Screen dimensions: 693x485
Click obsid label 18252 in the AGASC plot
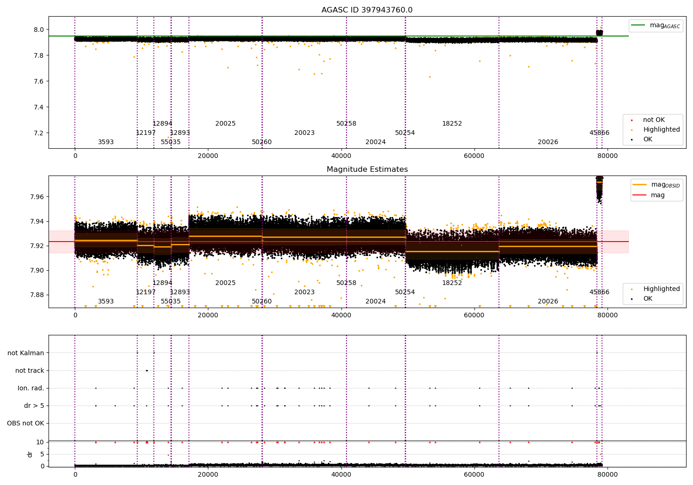tap(452, 124)
